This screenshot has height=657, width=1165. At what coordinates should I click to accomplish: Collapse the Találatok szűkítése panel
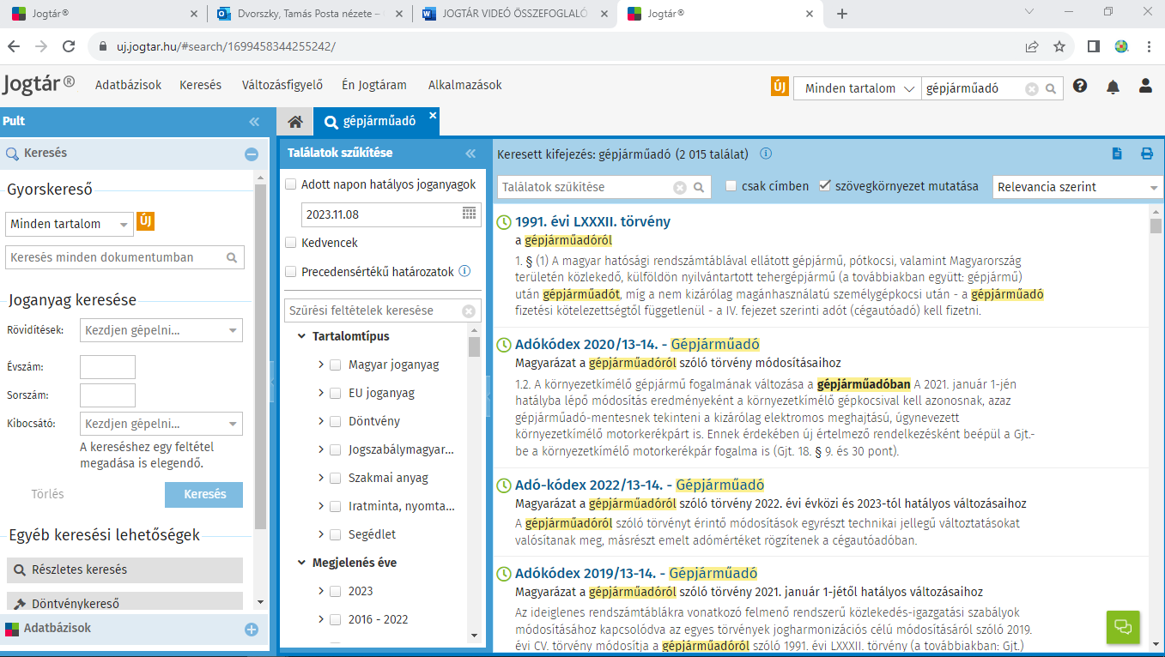(470, 154)
